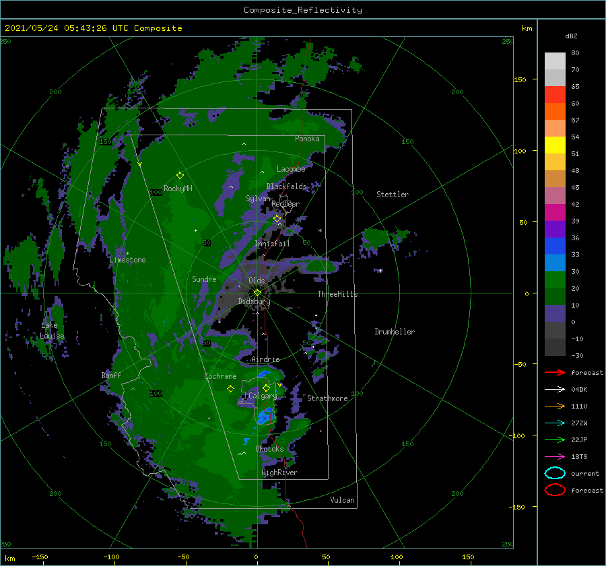
Task: Select the slate-blue 0-10 dBZ swatch
Action: [555, 314]
